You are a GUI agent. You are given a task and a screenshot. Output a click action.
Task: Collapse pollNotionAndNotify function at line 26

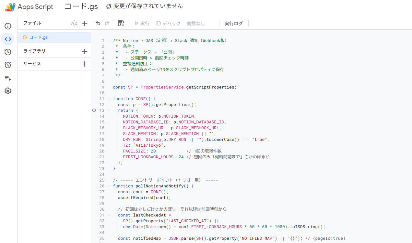(x=109, y=186)
